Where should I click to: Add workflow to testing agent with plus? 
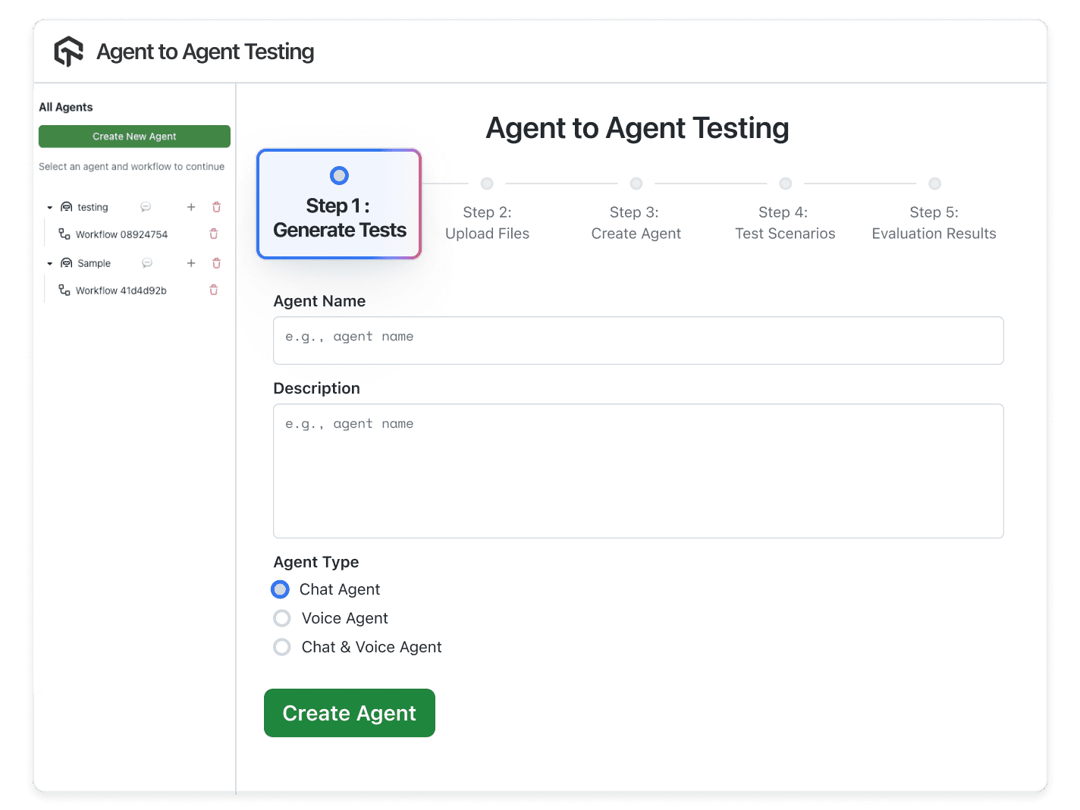pos(191,207)
